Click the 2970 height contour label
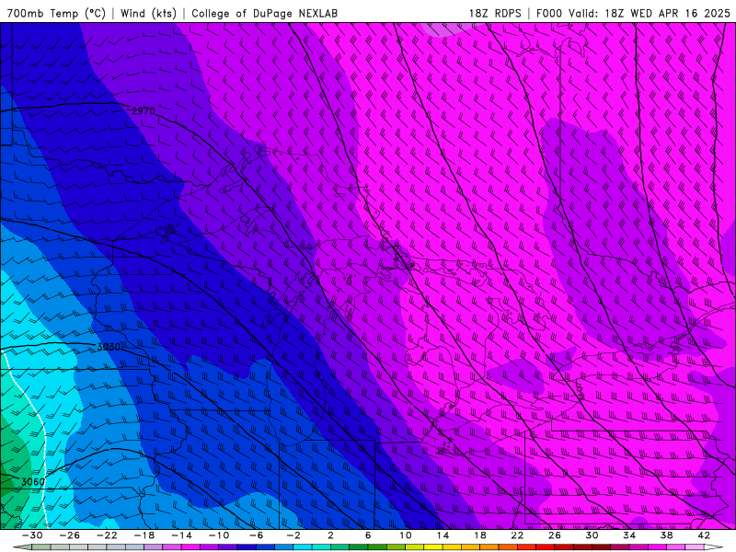This screenshot has height=552, width=736. coord(144,110)
